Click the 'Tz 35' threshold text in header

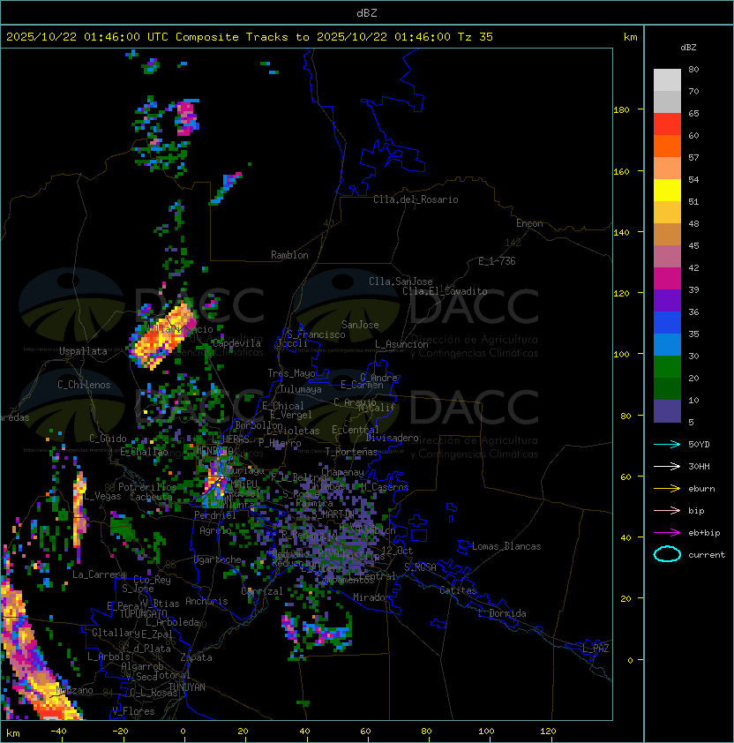(476, 37)
